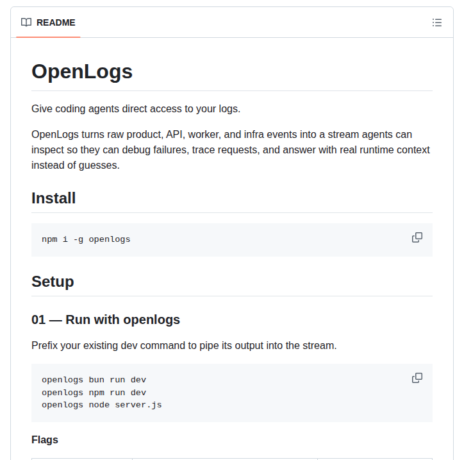Click the OpenLogs main heading
The image size is (464, 460).
(82, 72)
